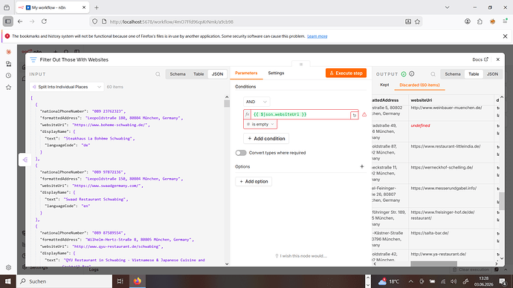Search the output panel data
Viewport: 513px width, 288px height.
[x=433, y=74]
